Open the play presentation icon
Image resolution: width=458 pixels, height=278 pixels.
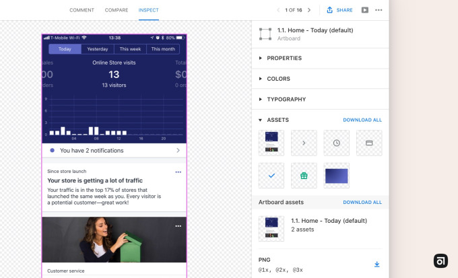coord(364,10)
